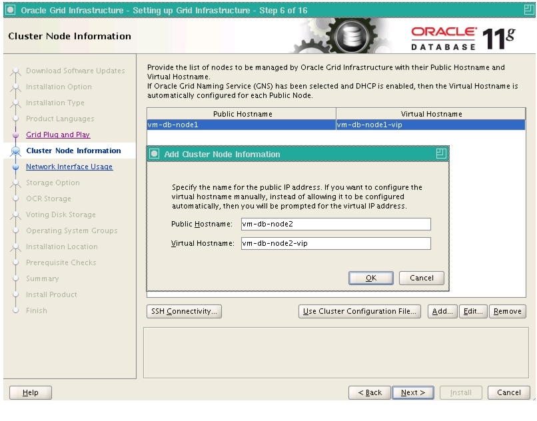Image resolution: width=537 pixels, height=421 pixels.
Task: Open the Network Interface Usage step link
Action: tap(69, 167)
